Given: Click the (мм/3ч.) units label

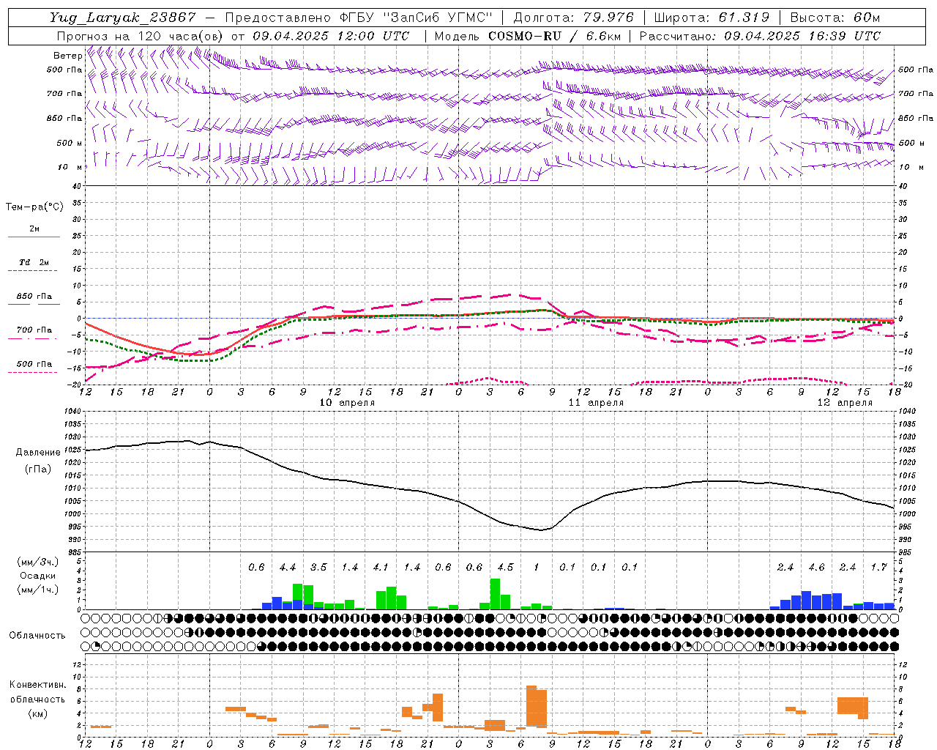Looking at the screenshot, I should point(37,562).
